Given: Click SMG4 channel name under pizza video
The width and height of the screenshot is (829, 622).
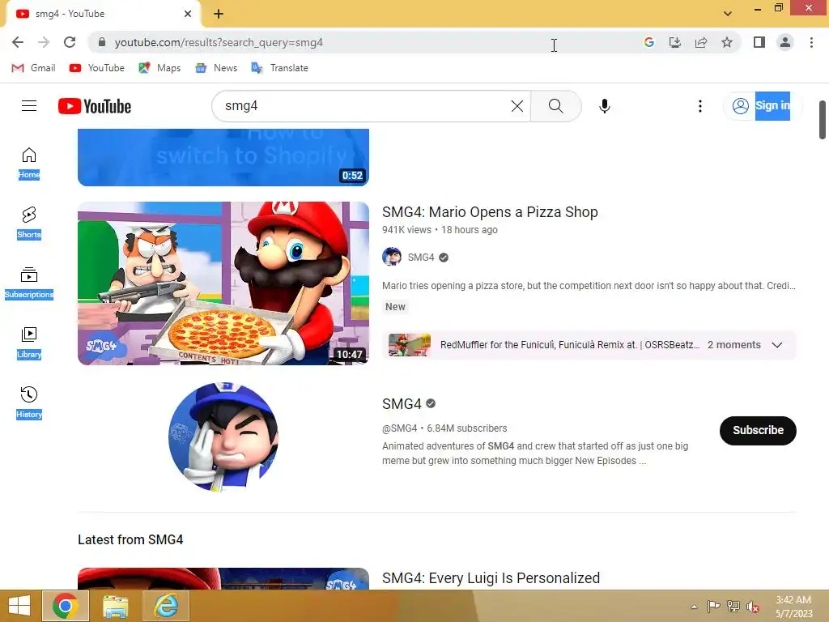Looking at the screenshot, I should pyautogui.click(x=421, y=257).
